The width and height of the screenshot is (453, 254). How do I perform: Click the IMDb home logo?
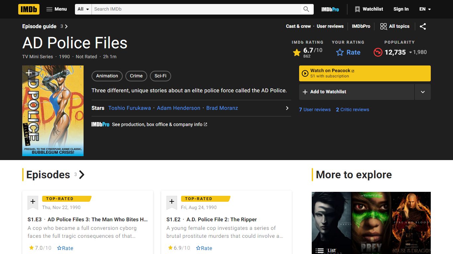29,9
